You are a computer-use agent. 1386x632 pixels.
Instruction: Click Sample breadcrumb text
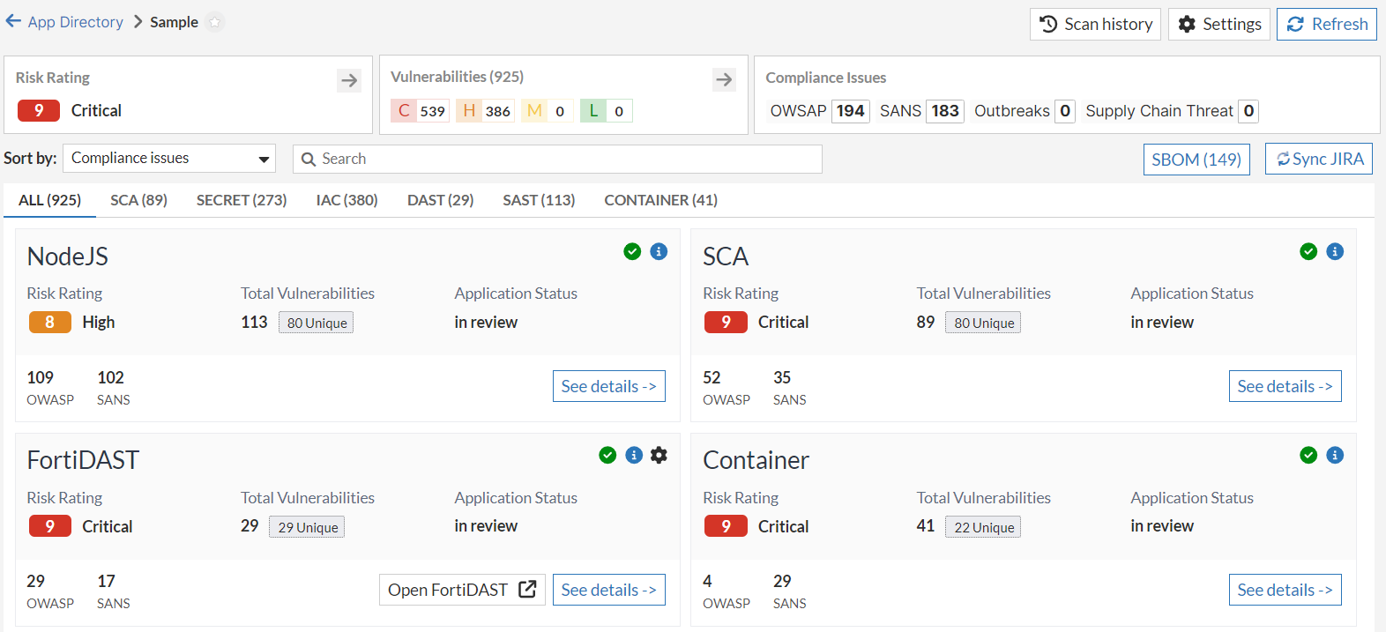174,22
